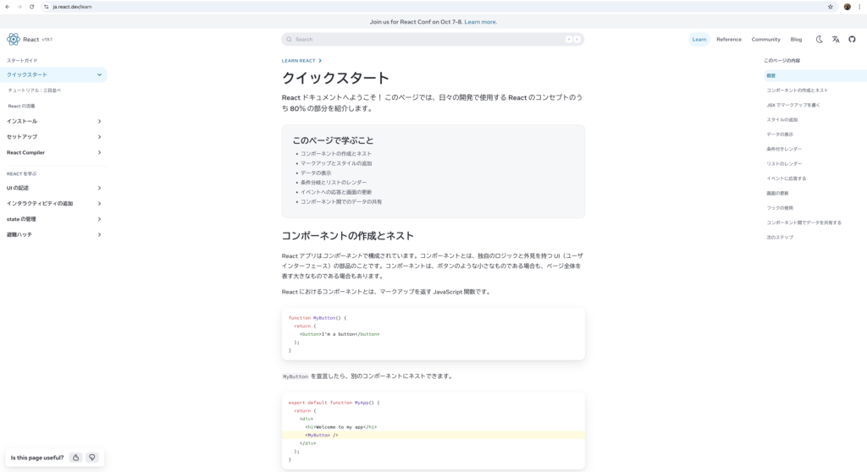Viewport: 867px width, 472px height.
Task: Expand the インストール sidebar section
Action: click(99, 121)
